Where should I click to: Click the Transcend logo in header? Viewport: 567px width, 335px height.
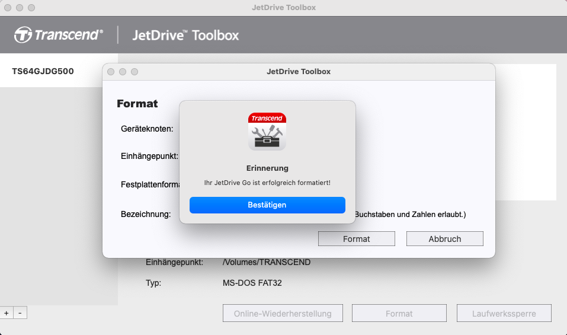tap(59, 35)
